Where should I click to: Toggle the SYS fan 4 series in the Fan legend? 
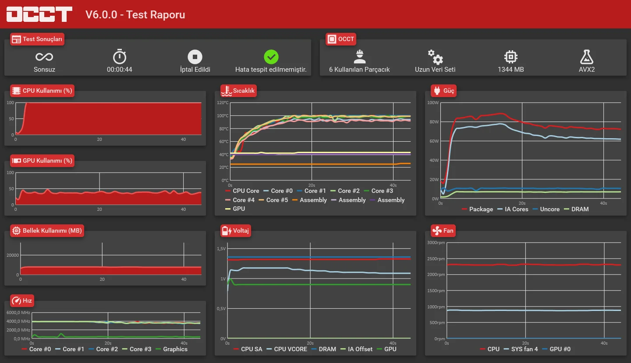click(521, 349)
